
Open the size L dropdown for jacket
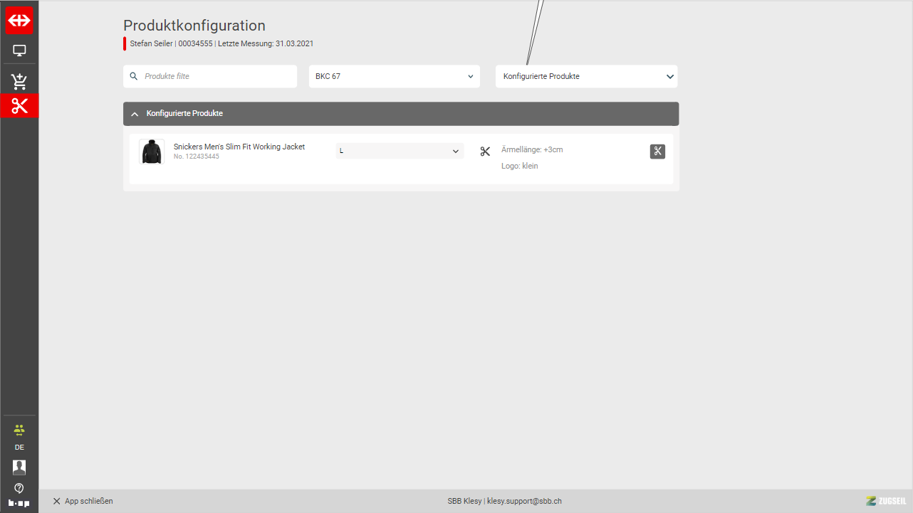399,151
